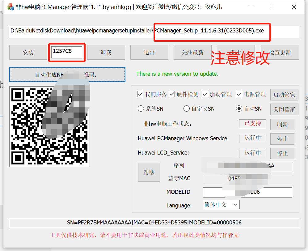308x251 pixels.
Task: Toggle the 硬件检测 checkbox
Action: pos(172,94)
